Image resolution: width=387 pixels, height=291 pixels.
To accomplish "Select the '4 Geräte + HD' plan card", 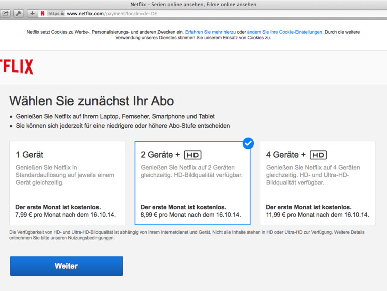I will 318,183.
